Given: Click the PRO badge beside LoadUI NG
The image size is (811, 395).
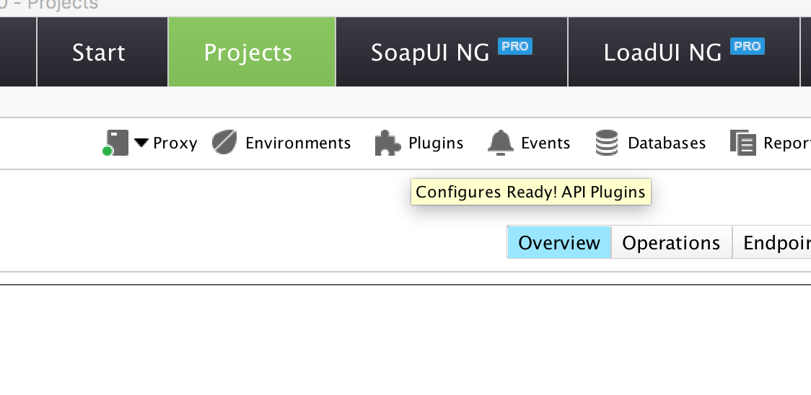Looking at the screenshot, I should (x=747, y=46).
